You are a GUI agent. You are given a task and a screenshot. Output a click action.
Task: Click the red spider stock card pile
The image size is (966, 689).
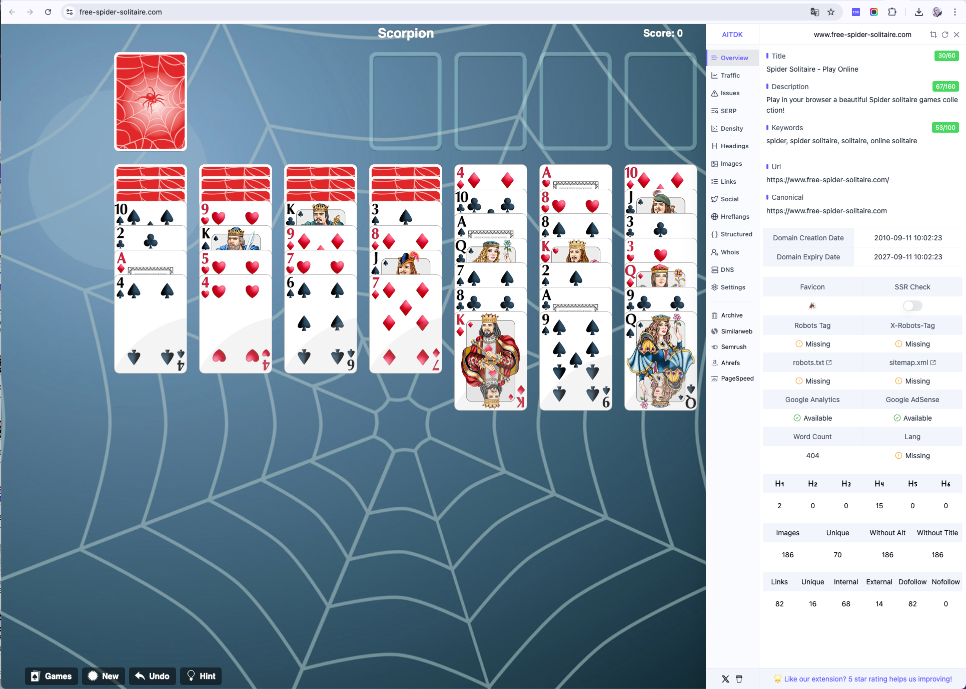pyautogui.click(x=151, y=102)
